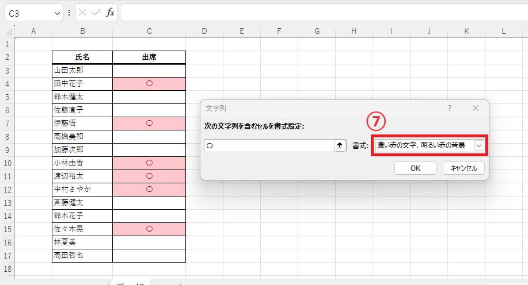Viewport: 528px width, 285px height.
Task: Click cell containing 山田太郎
Action: coord(82,71)
